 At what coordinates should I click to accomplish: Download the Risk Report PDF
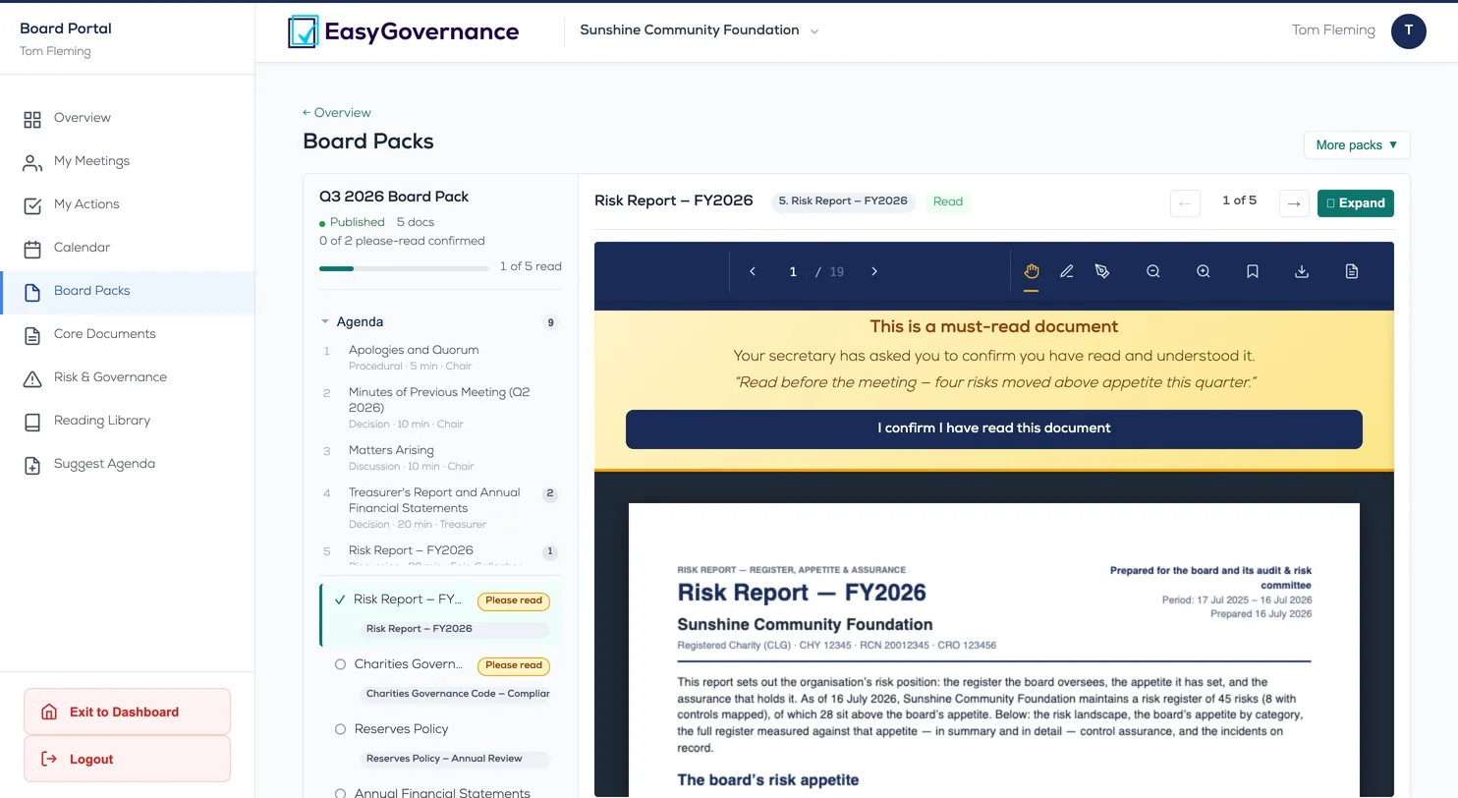click(1302, 271)
